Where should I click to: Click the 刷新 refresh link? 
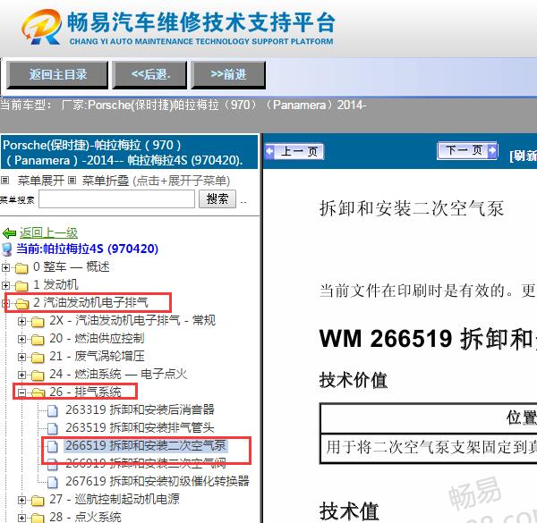tap(523, 156)
